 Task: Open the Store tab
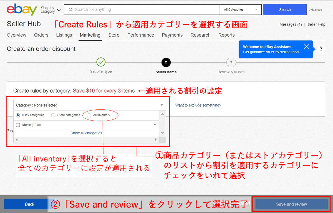pyautogui.click(x=114, y=35)
